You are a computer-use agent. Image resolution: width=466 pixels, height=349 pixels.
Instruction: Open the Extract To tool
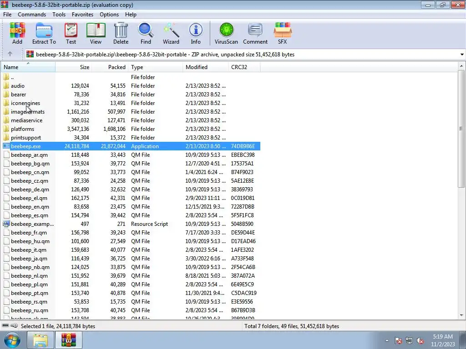coord(44,33)
